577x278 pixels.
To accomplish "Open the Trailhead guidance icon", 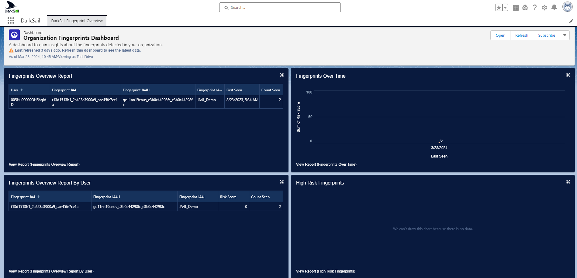I will pyautogui.click(x=525, y=8).
